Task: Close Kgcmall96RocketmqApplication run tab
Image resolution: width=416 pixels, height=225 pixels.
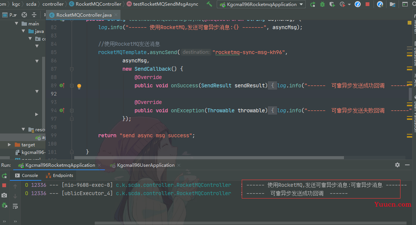Action: pyautogui.click(x=99, y=165)
